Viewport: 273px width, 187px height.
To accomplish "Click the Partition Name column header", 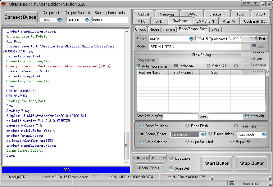I will [153, 73].
